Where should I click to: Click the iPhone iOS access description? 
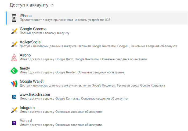65,20
